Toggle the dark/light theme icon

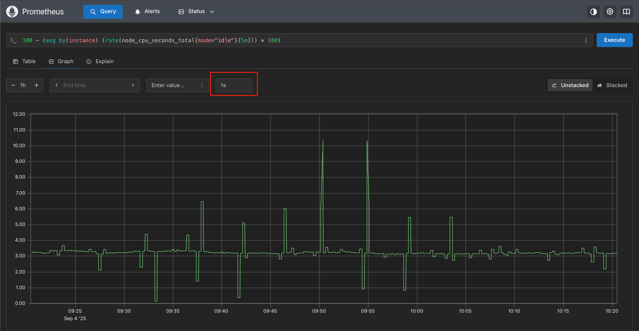point(593,12)
